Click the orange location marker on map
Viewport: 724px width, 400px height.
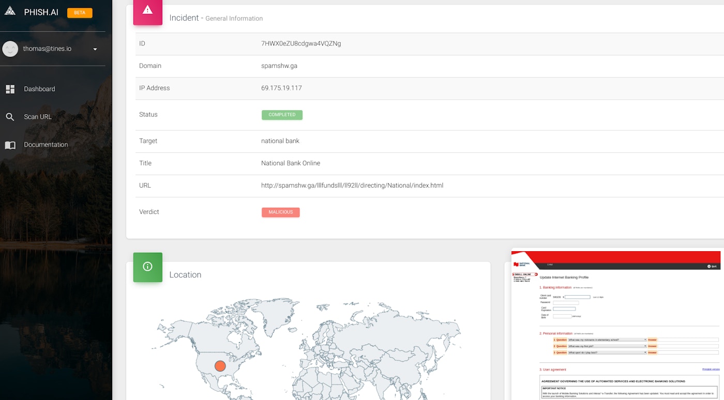(x=220, y=366)
